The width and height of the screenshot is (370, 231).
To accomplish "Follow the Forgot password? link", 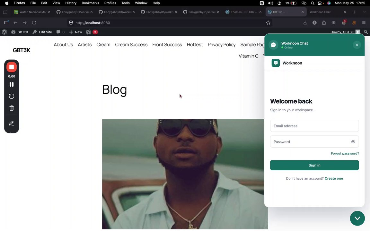I will point(345,153).
